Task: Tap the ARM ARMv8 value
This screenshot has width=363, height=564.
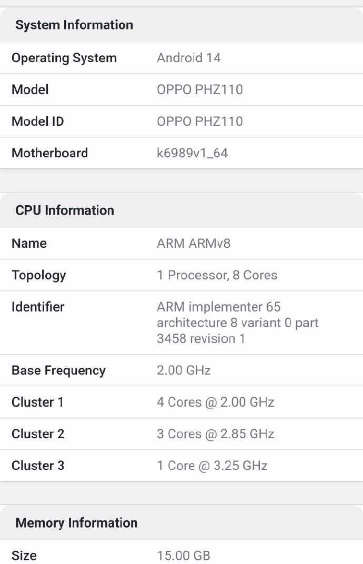Action: 194,243
